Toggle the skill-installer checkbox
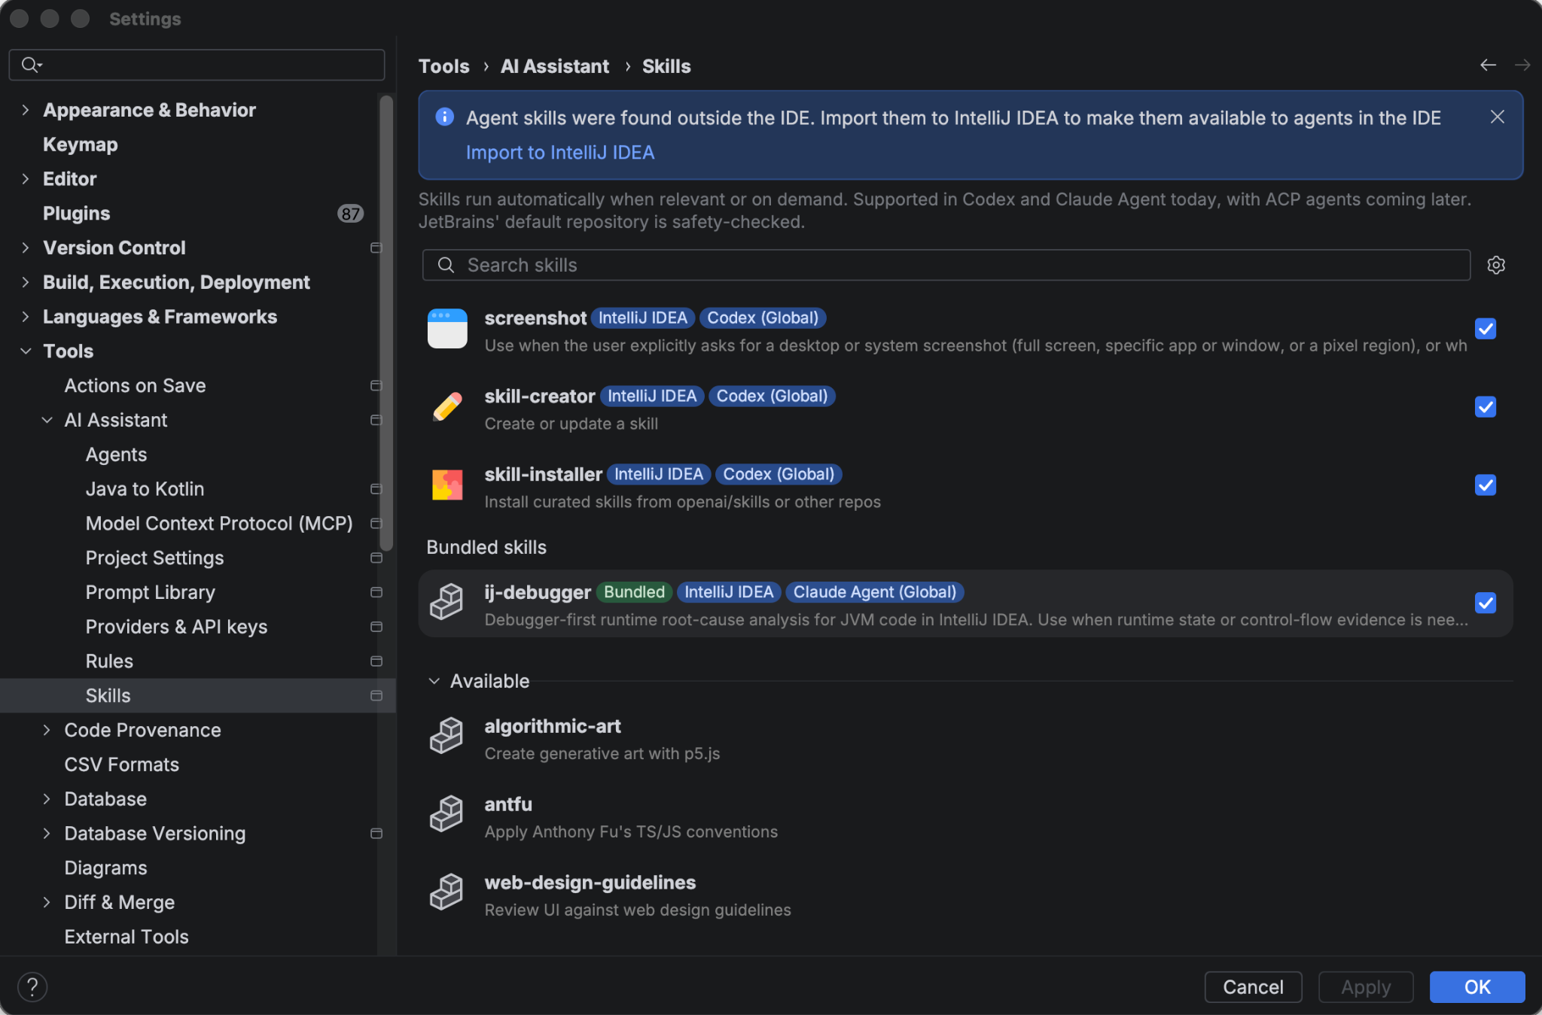 coord(1486,485)
